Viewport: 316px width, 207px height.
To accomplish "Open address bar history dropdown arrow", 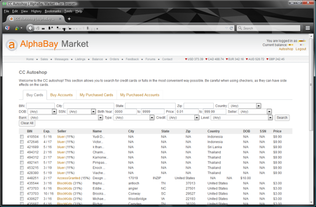I will coord(226,28).
